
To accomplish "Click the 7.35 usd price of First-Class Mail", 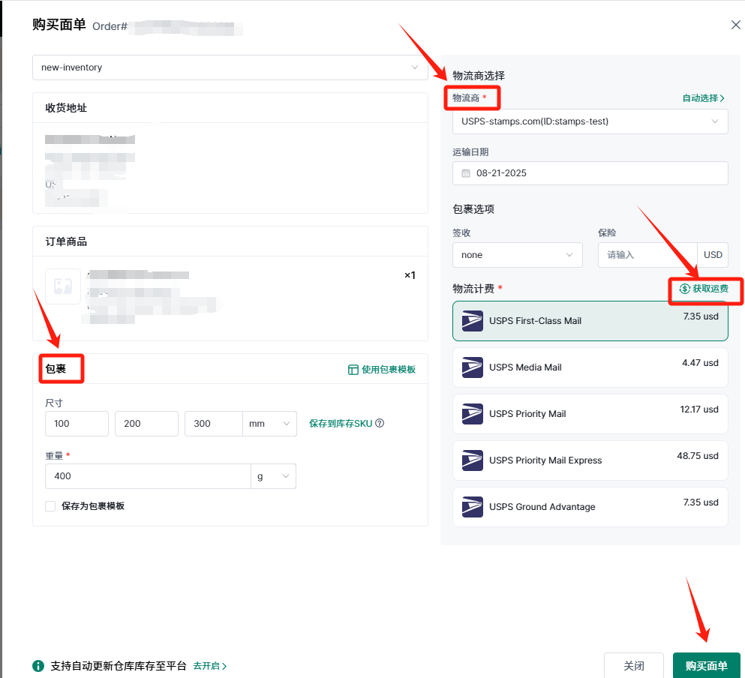I will (701, 316).
